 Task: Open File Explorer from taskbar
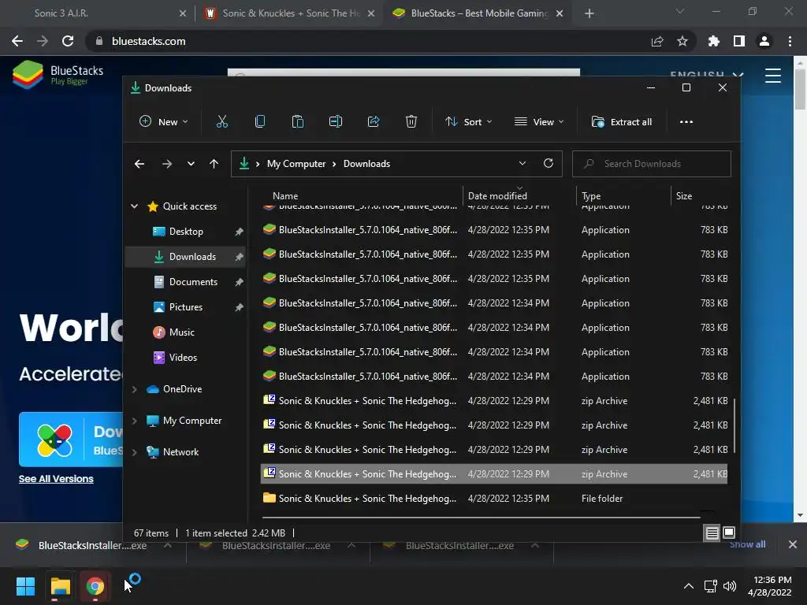[60, 586]
